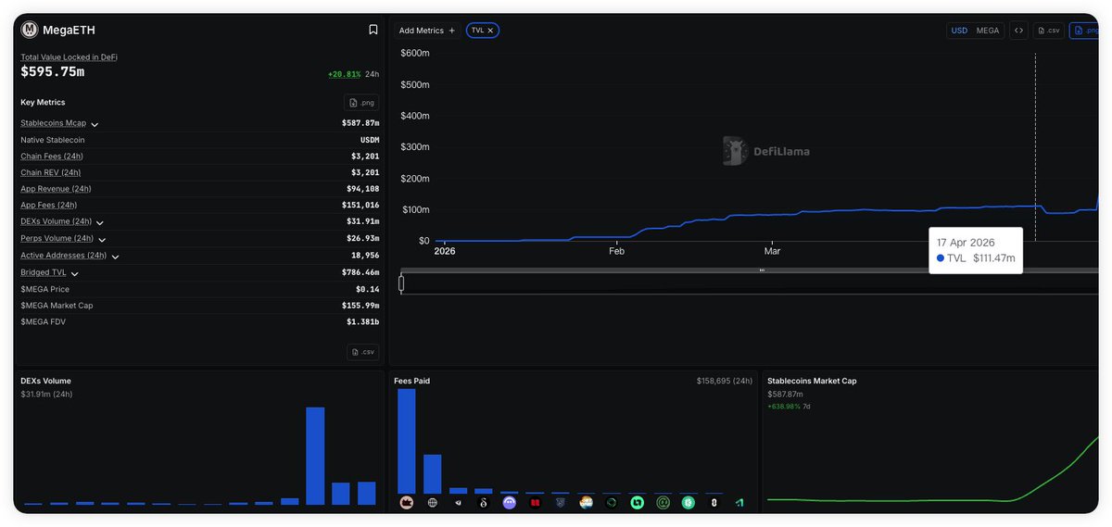Click the Mar label on chart axis
Image resolution: width=1112 pixels, height=527 pixels.
772,251
